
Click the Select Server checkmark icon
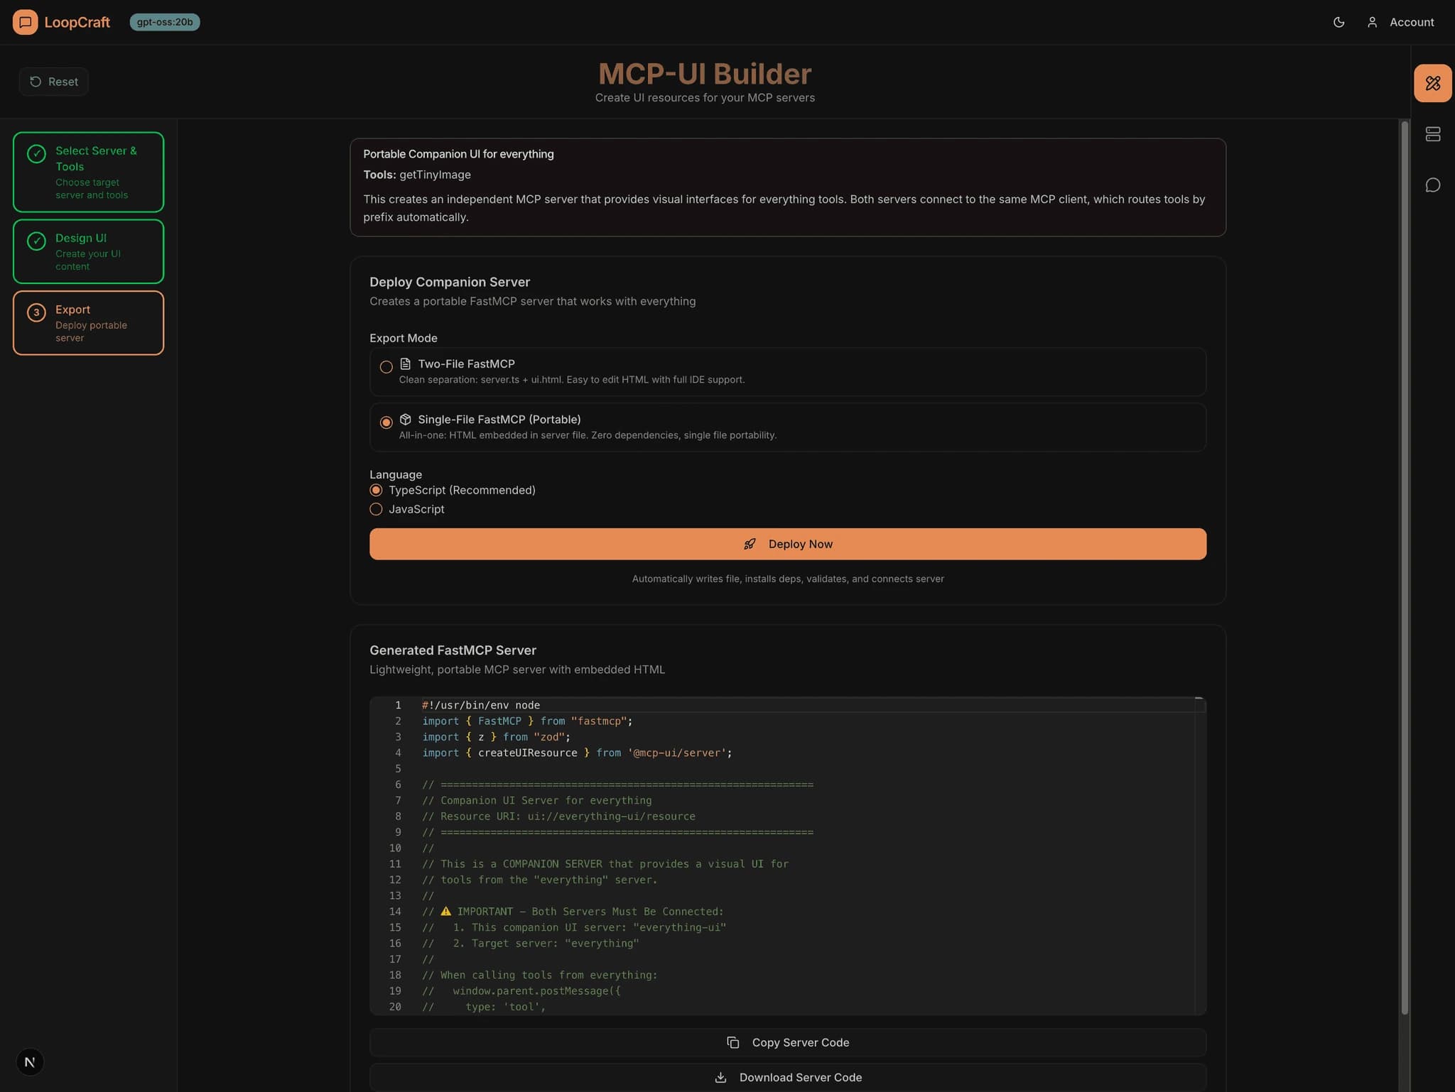(x=36, y=153)
